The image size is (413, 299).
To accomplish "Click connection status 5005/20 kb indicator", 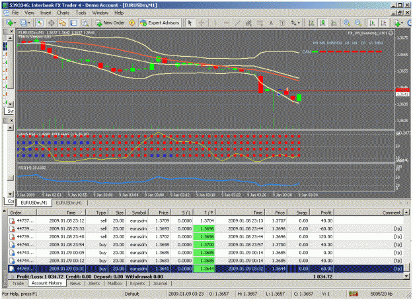I will click(381, 294).
